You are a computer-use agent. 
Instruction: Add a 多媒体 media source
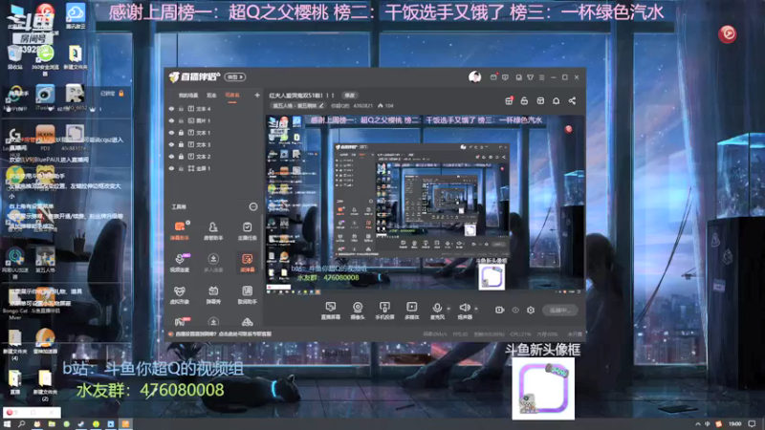coord(412,310)
